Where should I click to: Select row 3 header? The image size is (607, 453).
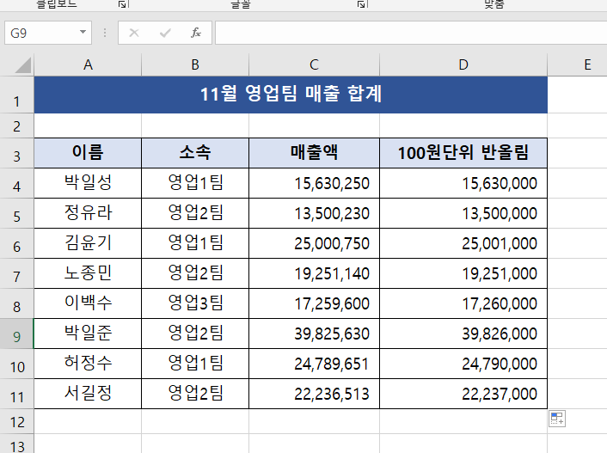tap(16, 153)
